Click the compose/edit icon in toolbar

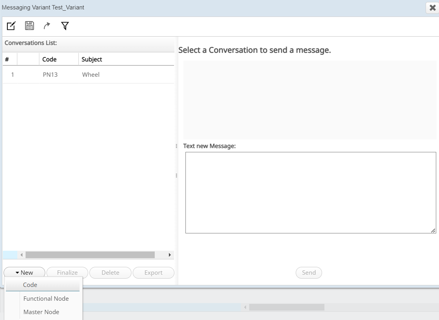coord(11,26)
